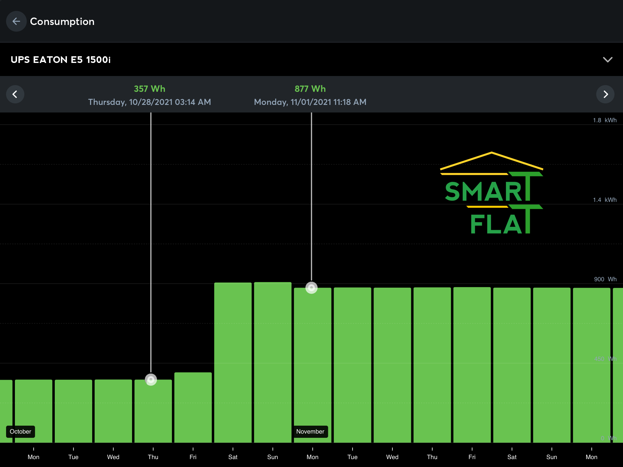Tap the 357 Wh reading text
Image resolution: width=623 pixels, height=467 pixels.
pos(149,89)
